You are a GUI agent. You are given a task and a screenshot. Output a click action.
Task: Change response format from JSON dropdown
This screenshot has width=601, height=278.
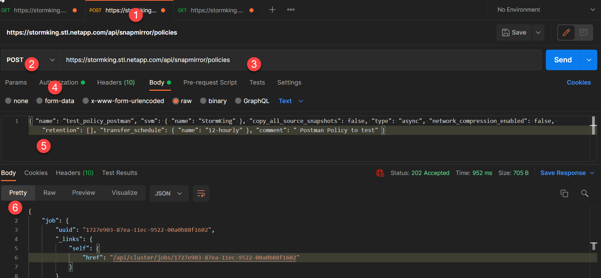coord(169,193)
